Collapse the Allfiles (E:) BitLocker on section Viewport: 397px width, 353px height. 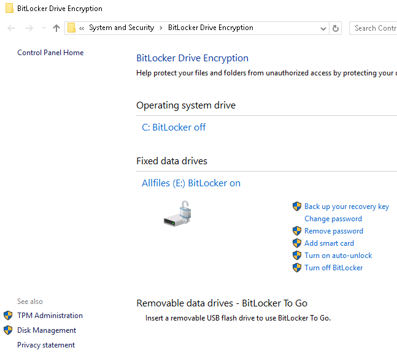[x=191, y=183]
